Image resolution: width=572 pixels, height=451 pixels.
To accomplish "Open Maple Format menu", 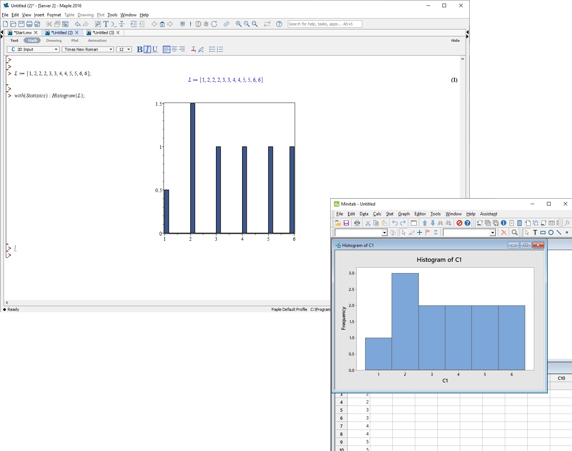I will coord(54,15).
